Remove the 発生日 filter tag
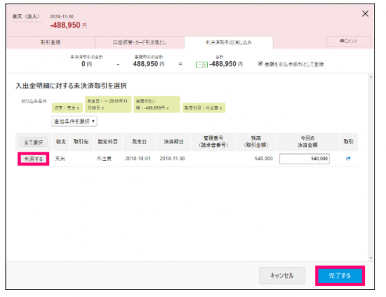The image size is (386, 297). [x=102, y=108]
